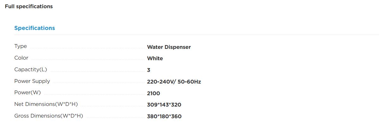The width and height of the screenshot is (383, 122).
Task: Select the 309*143*320 dimensions value
Action: pyautogui.click(x=164, y=105)
